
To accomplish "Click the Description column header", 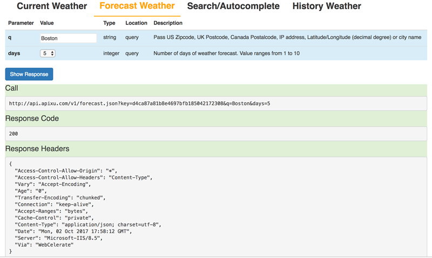I will 168,23.
